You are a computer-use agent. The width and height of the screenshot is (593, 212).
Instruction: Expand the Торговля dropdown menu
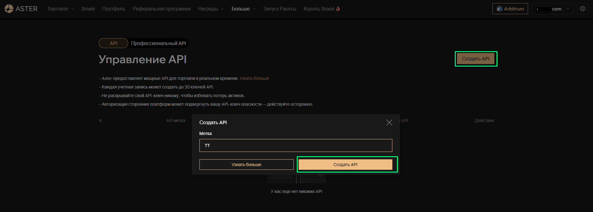60,9
